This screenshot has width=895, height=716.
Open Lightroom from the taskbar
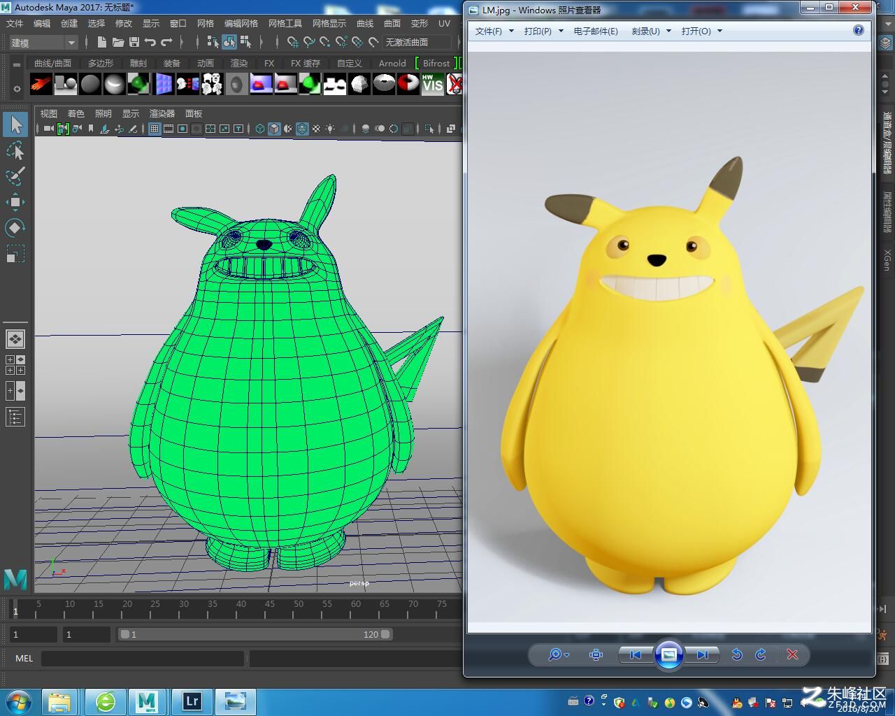point(192,701)
